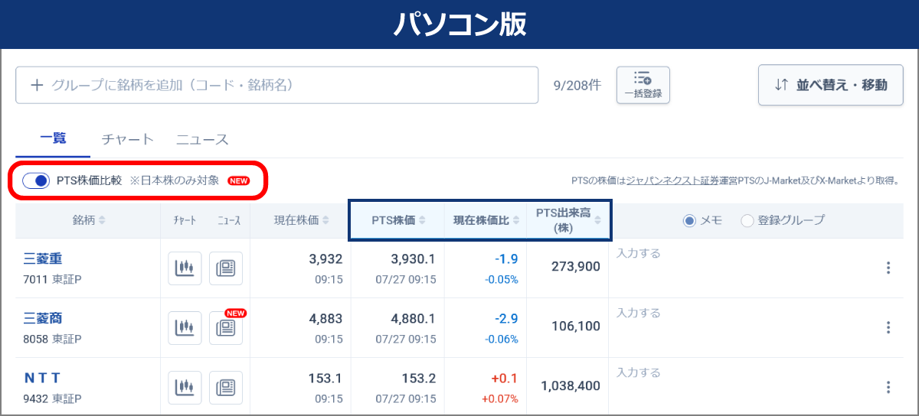Switch to the チャート tab

(x=128, y=140)
